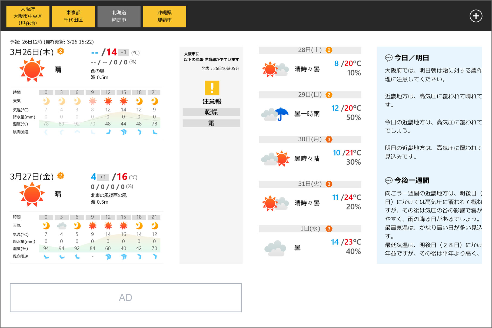The height and width of the screenshot is (328, 492).
Task: Switch to the 東京都 千代田区 tab
Action: pyautogui.click(x=73, y=16)
